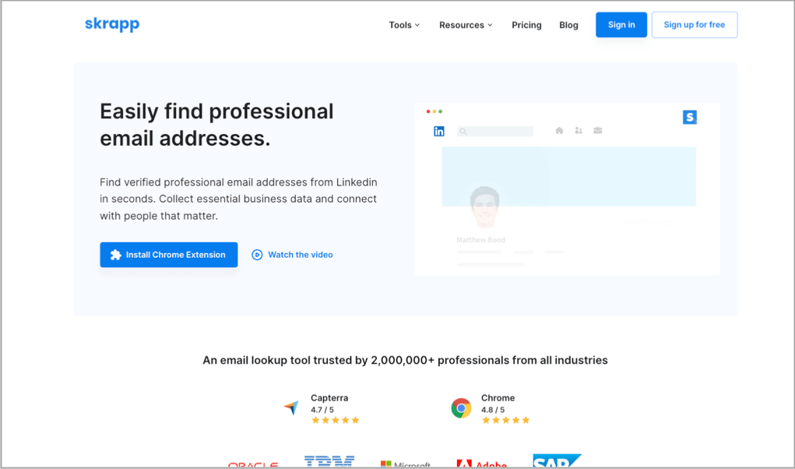Click the IBM company logo

[329, 462]
